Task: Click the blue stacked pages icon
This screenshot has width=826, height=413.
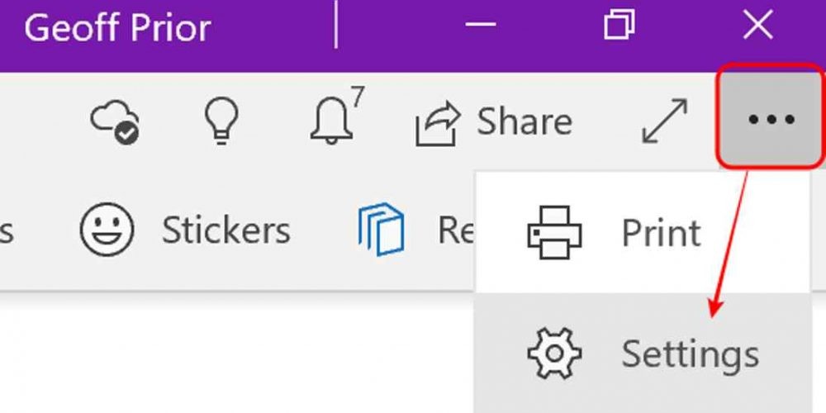Action: pos(382,229)
